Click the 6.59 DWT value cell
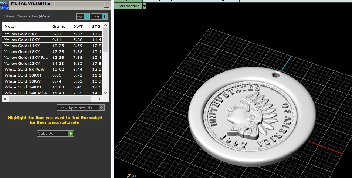The height and width of the screenshot is (178, 352). [x=80, y=46]
